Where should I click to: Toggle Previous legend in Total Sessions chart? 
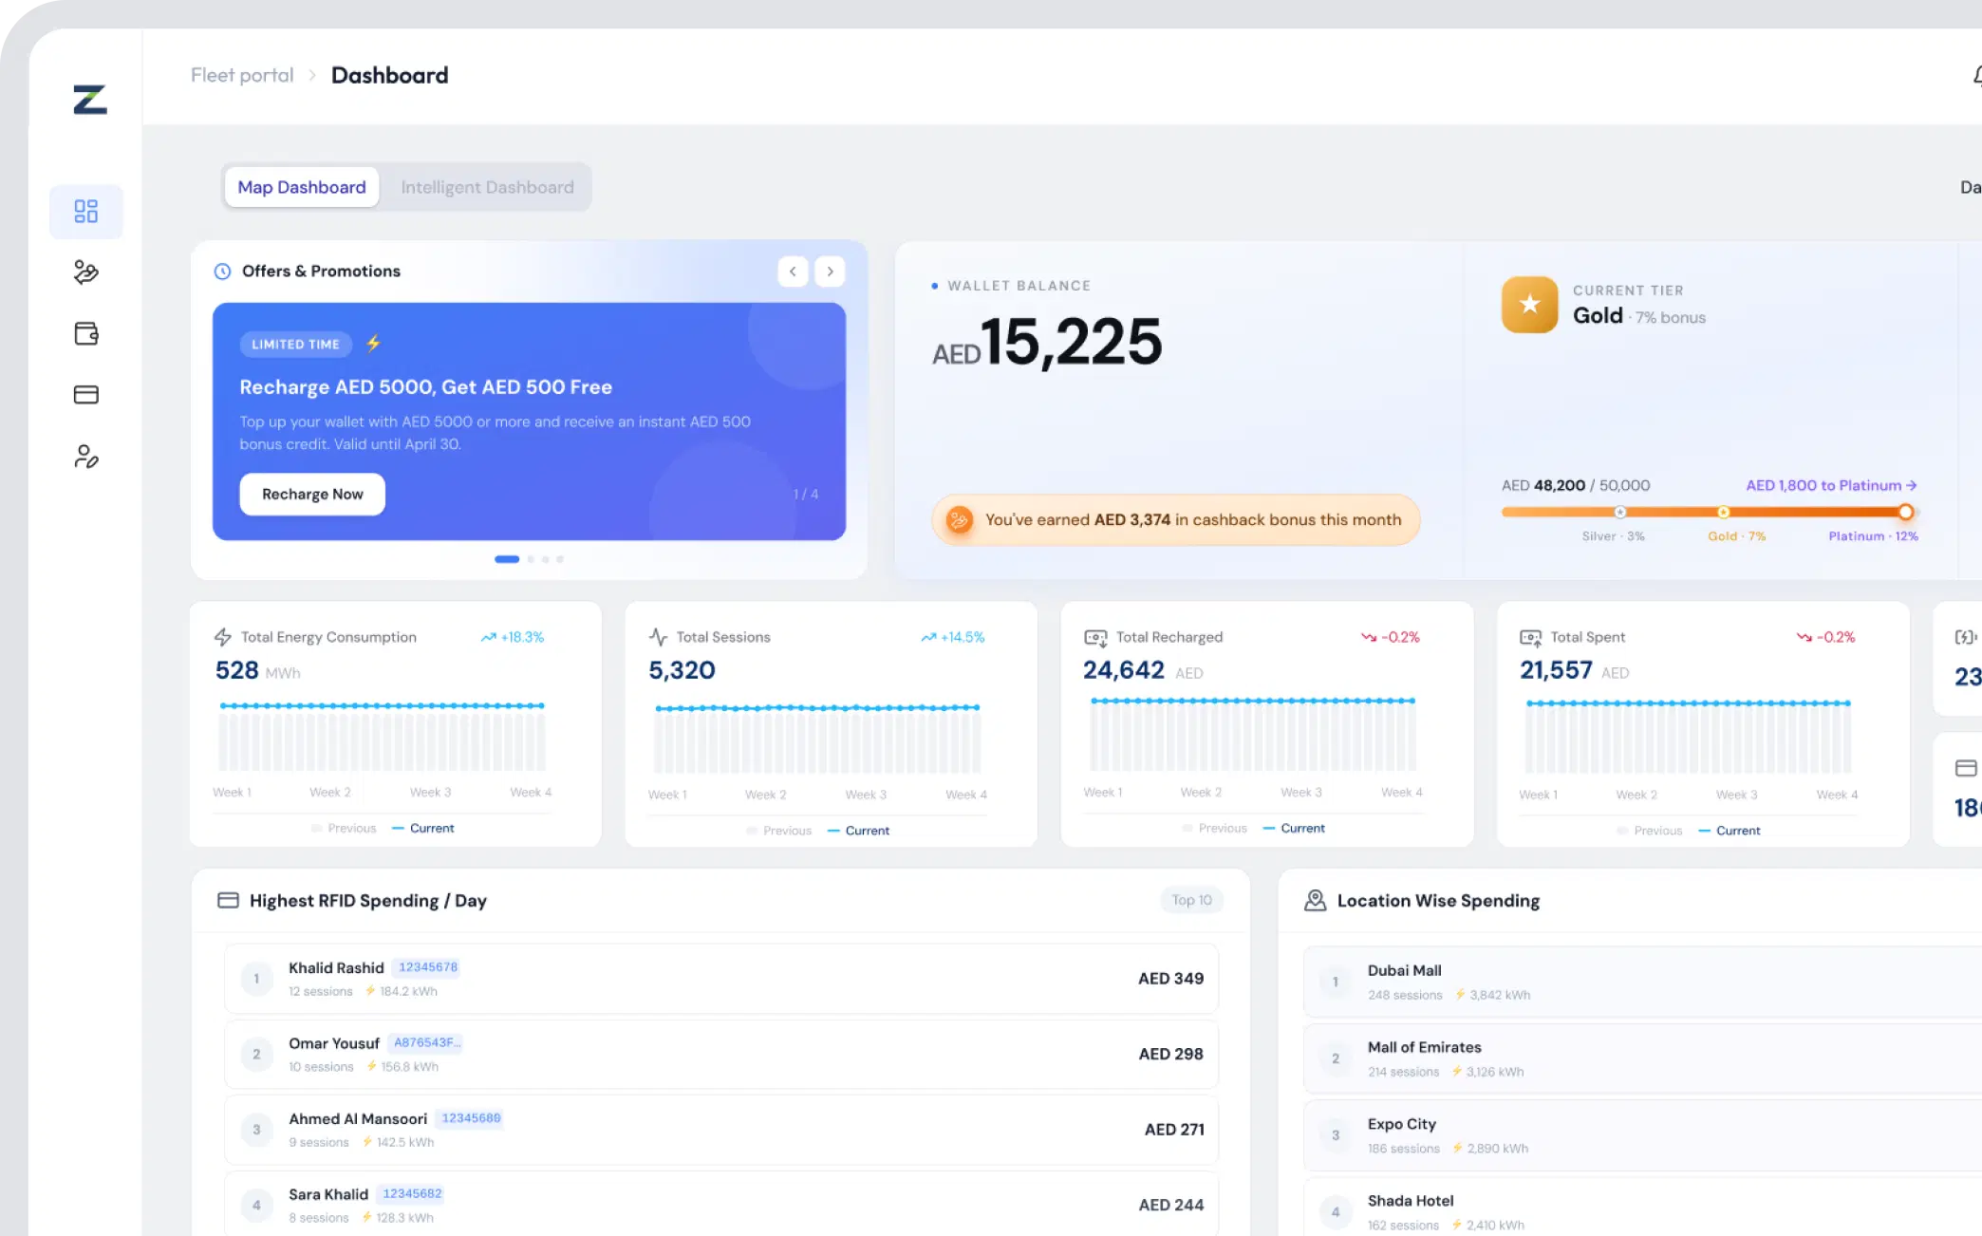pyautogui.click(x=779, y=831)
